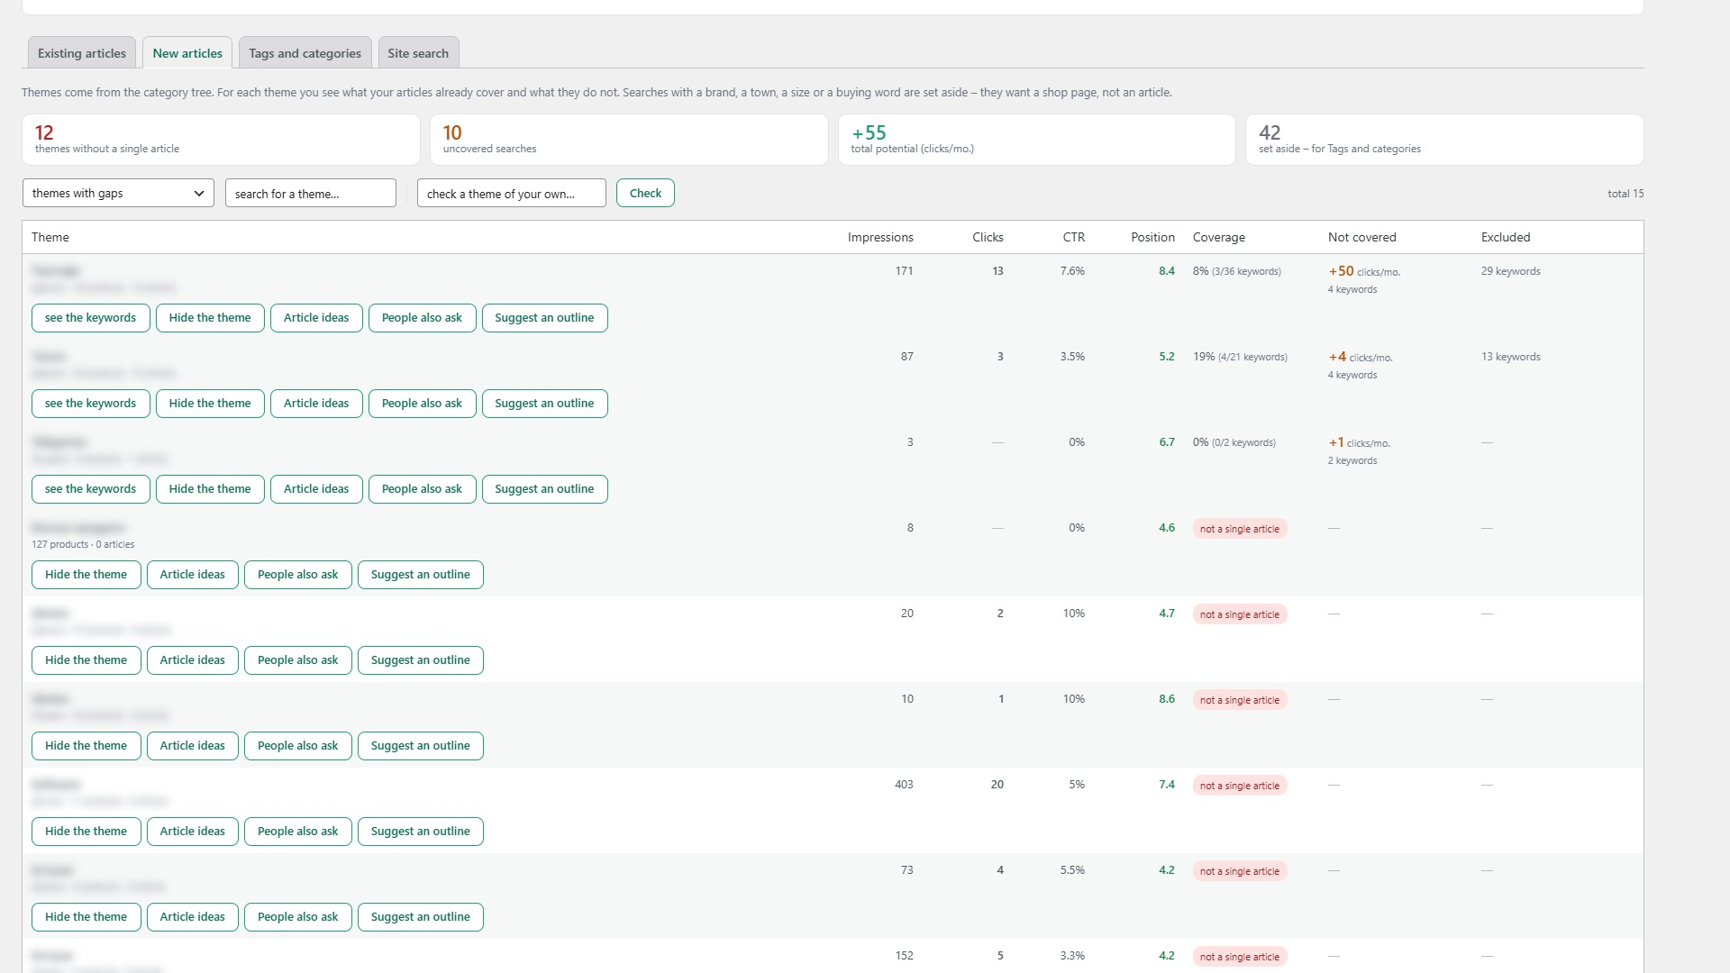
Task: See the keywords for the 171-impressions theme
Action: (91, 318)
